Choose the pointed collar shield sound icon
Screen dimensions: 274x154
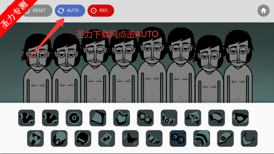click(122, 118)
